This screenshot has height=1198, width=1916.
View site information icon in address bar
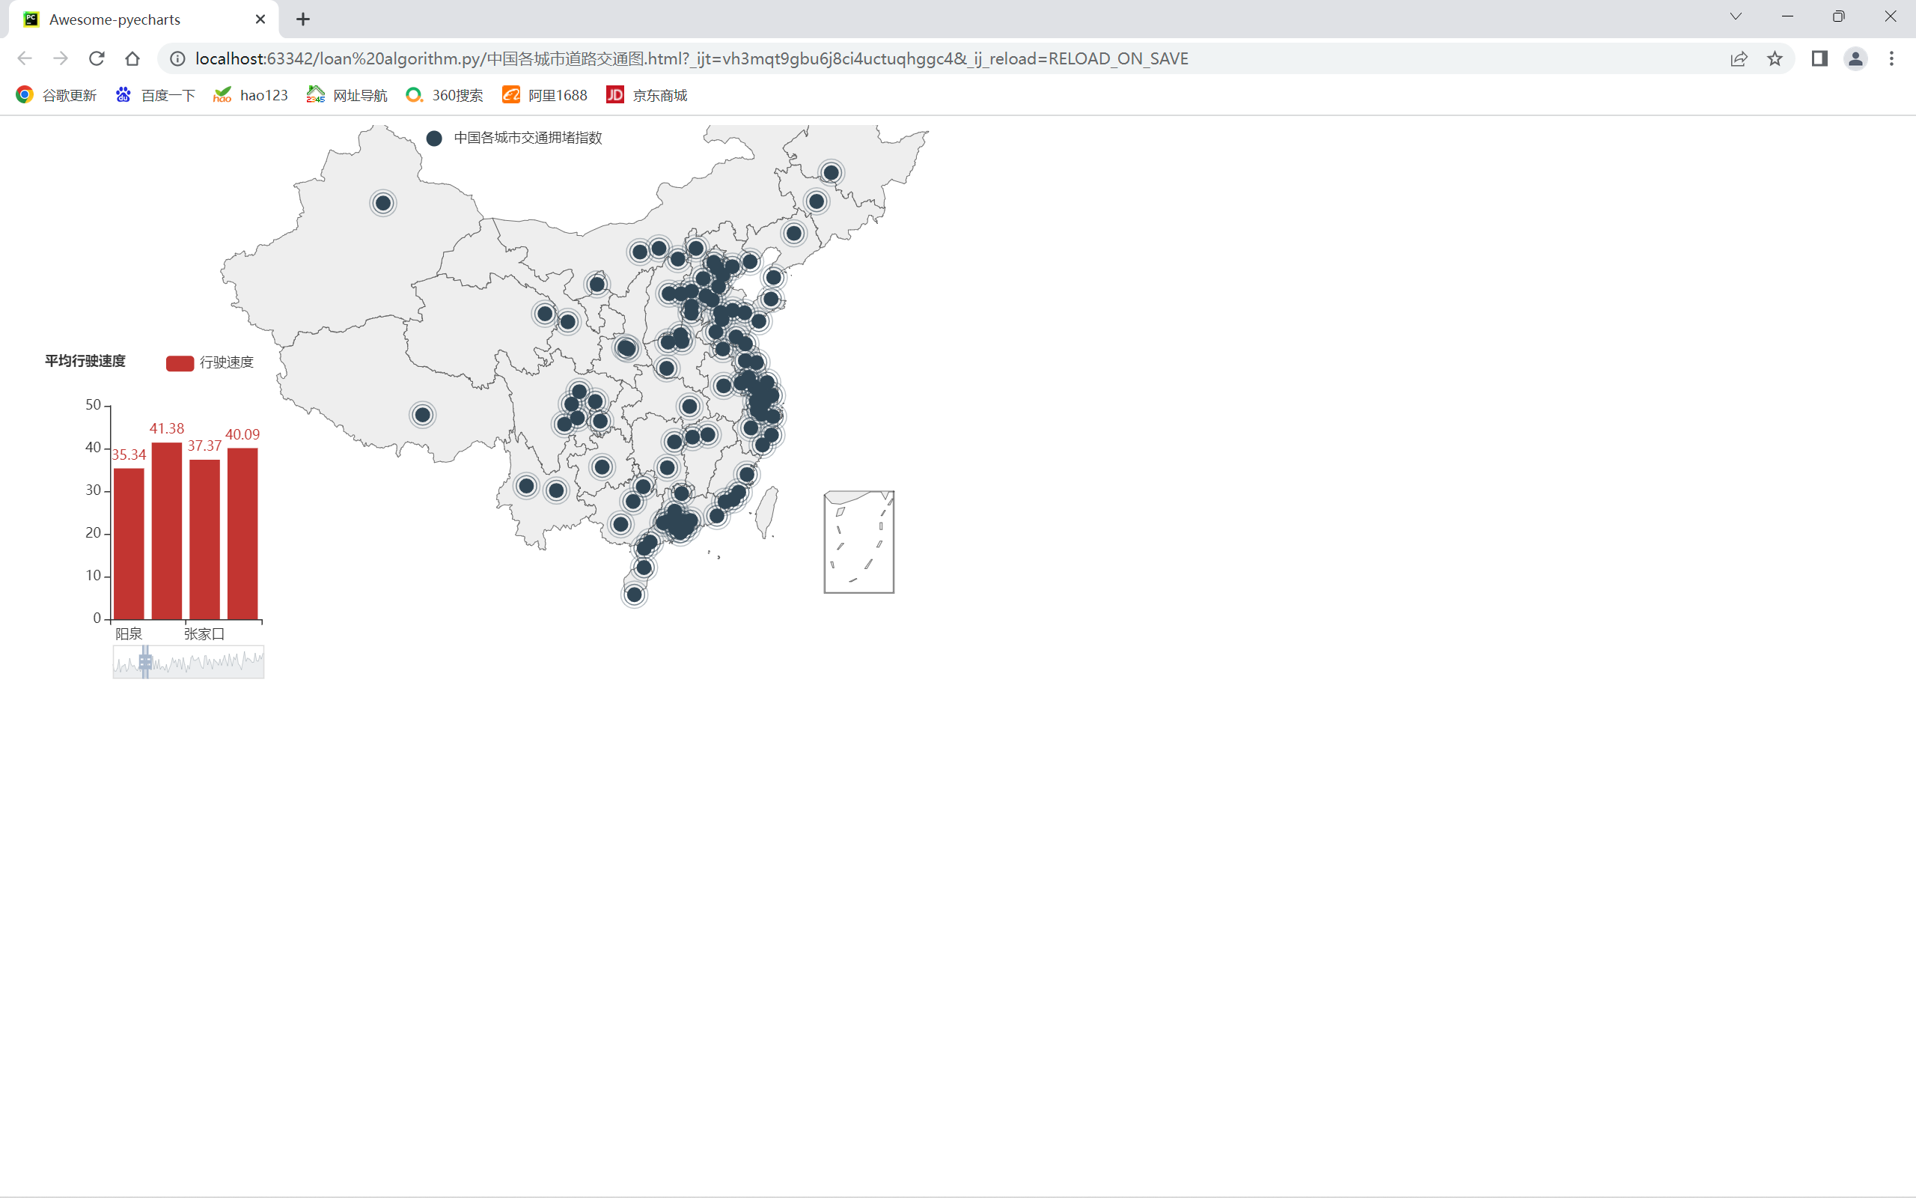click(178, 58)
